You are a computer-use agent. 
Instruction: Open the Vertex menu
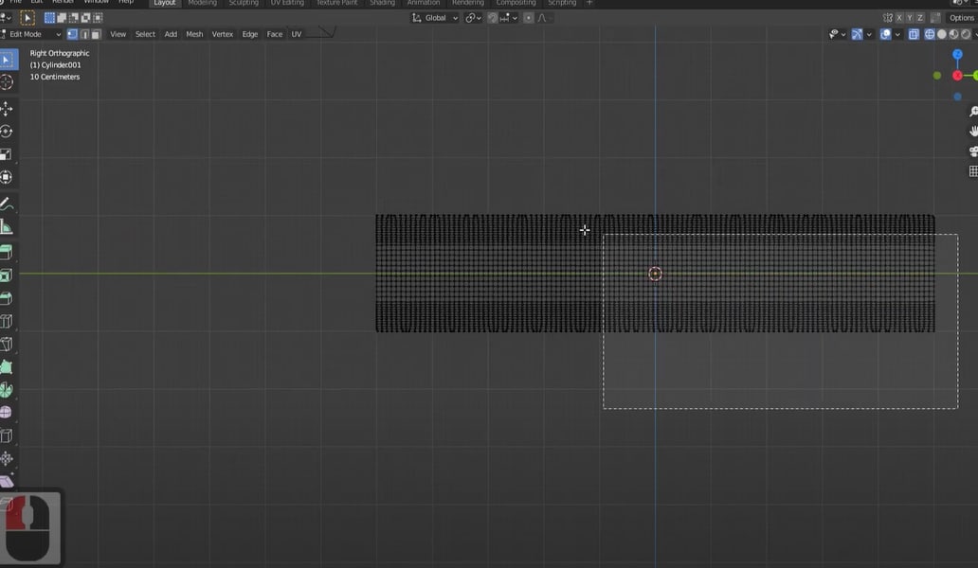(222, 34)
